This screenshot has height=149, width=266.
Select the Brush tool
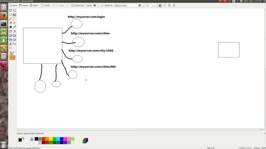coord(15,23)
